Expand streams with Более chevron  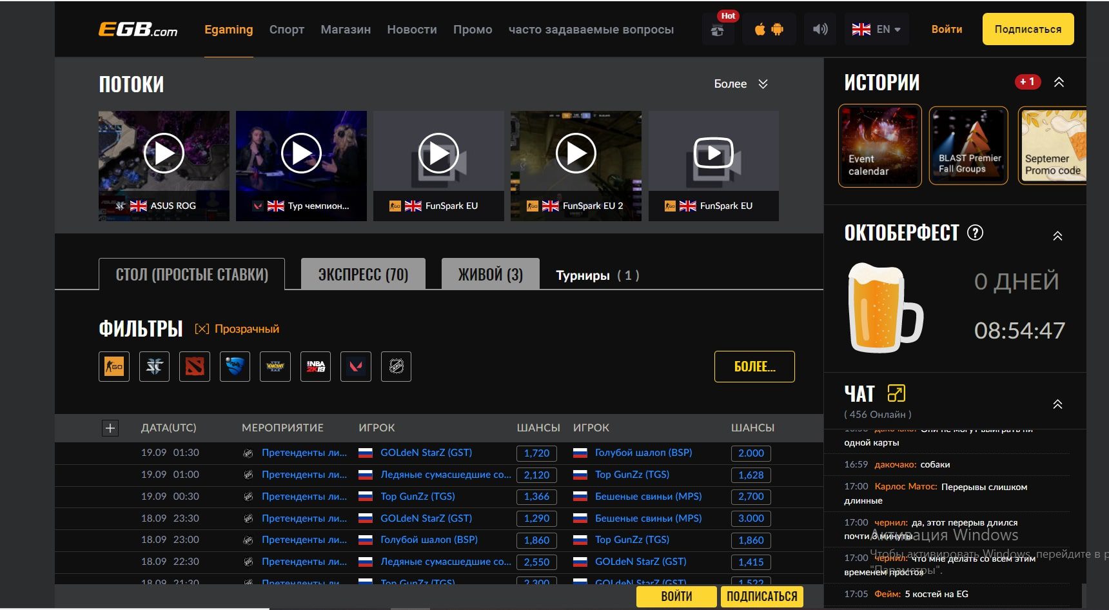click(x=763, y=84)
